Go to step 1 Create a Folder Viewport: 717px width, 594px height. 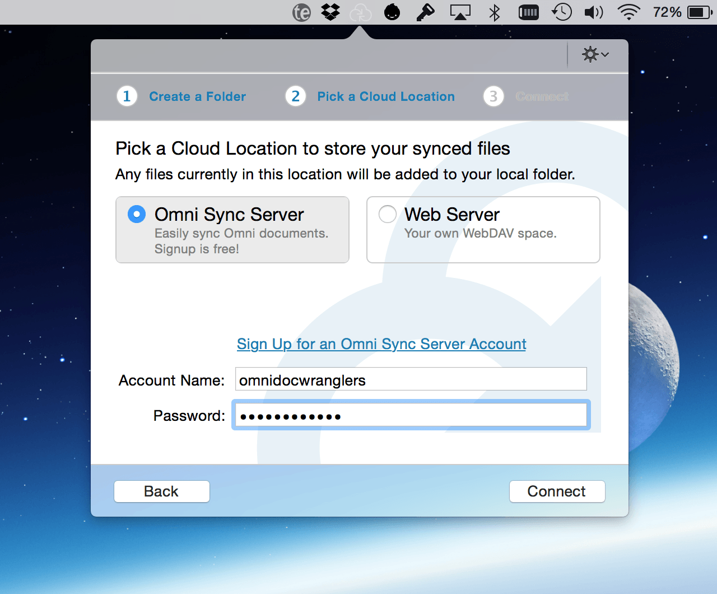coord(197,96)
